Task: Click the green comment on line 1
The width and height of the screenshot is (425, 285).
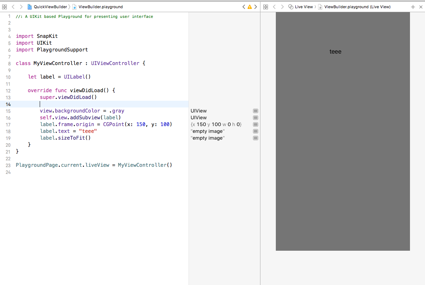Action: click(84, 16)
